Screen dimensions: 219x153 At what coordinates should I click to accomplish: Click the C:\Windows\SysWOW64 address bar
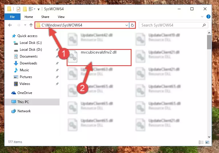pos(82,25)
